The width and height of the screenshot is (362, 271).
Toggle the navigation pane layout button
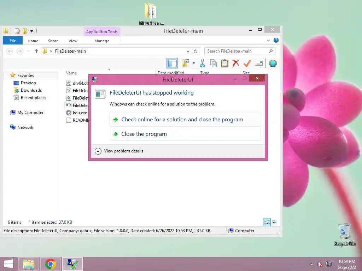point(172,63)
